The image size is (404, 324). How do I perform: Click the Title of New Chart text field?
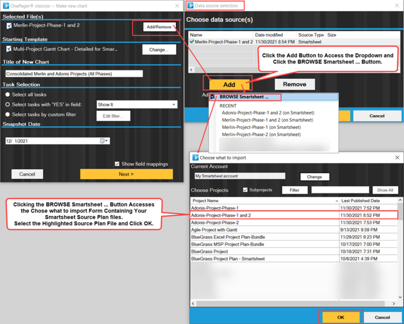click(74, 74)
